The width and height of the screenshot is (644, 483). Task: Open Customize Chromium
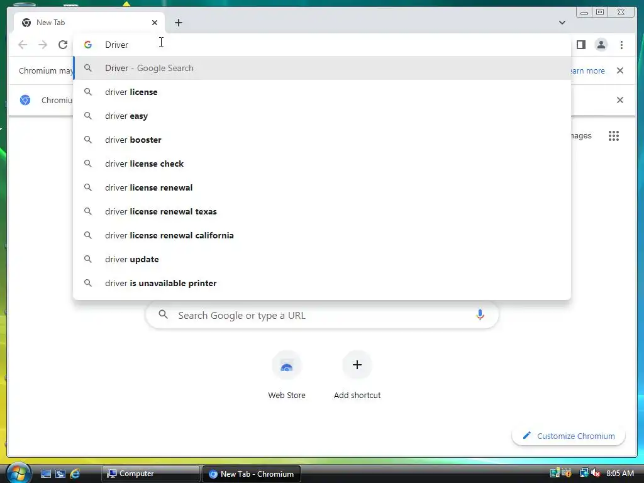tap(569, 436)
